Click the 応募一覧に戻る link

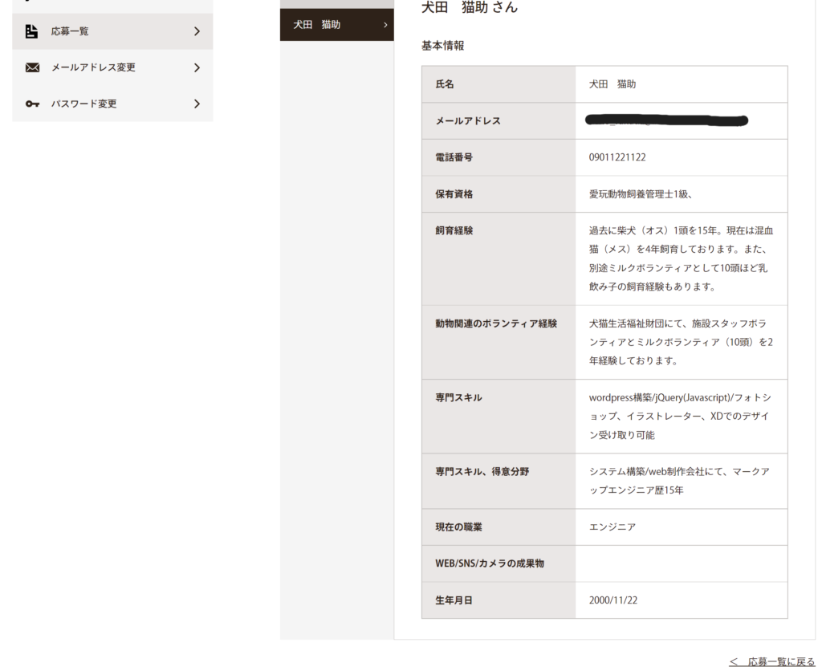point(771,661)
